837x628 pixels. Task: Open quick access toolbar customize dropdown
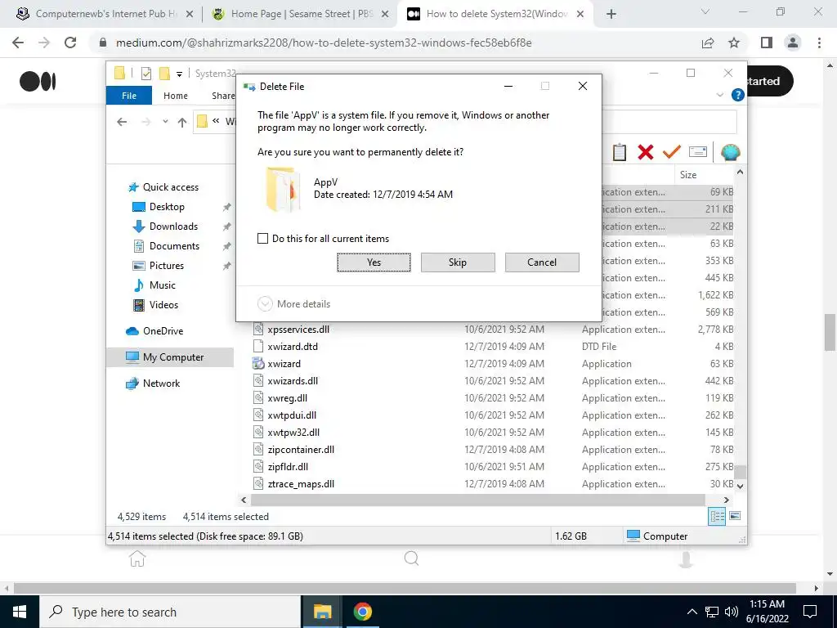pyautogui.click(x=179, y=74)
